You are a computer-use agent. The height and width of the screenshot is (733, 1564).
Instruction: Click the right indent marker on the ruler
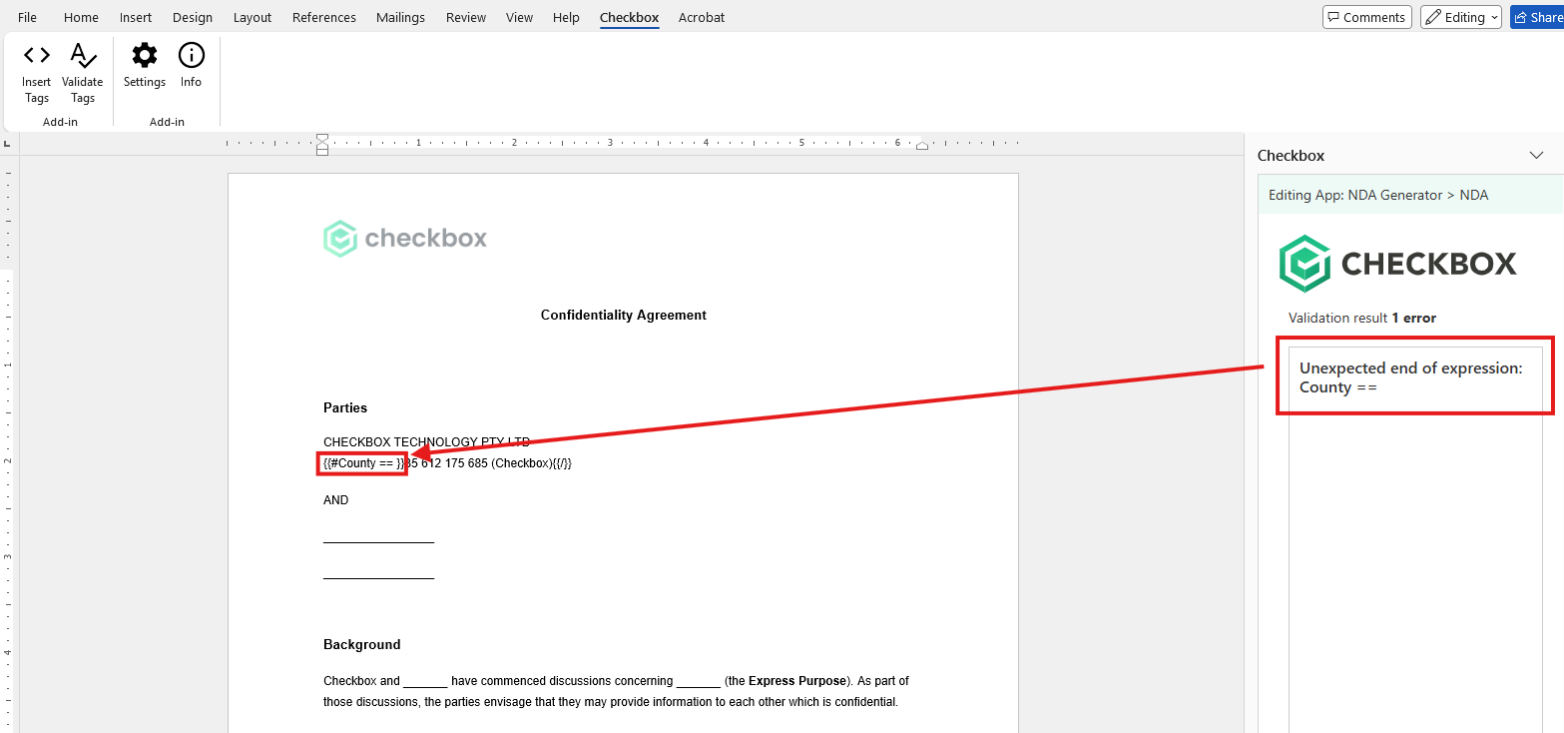tap(922, 146)
